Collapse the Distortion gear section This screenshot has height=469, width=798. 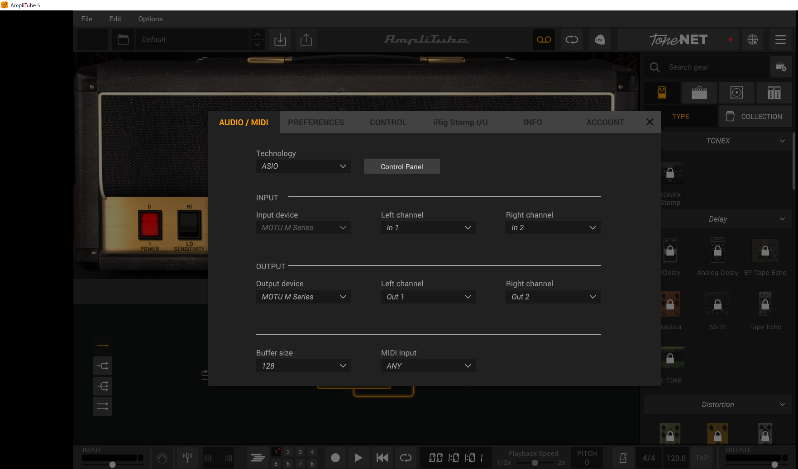pyautogui.click(x=782, y=404)
